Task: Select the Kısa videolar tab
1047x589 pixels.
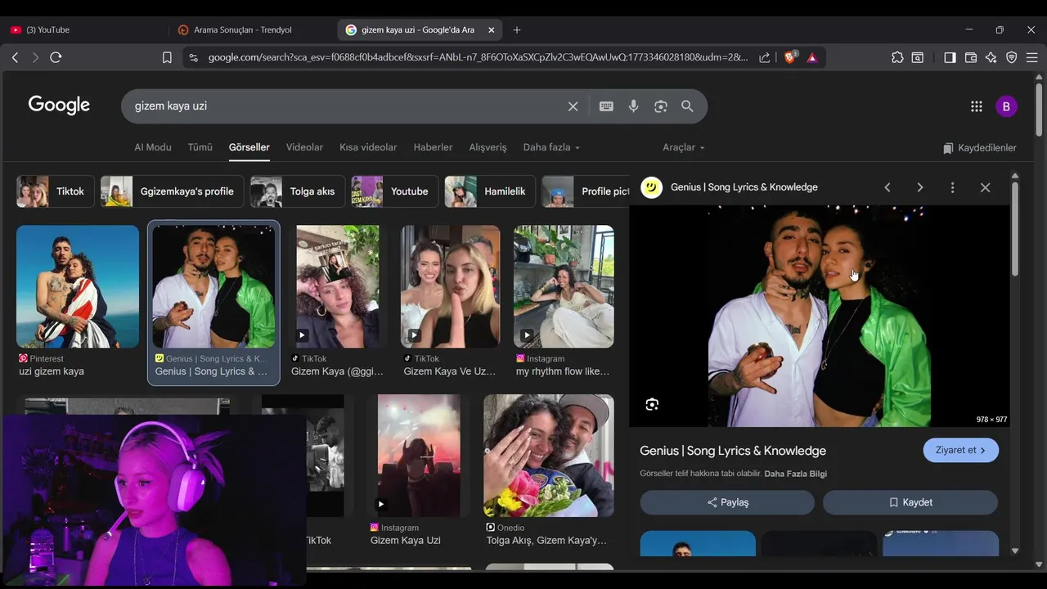Action: [368, 147]
